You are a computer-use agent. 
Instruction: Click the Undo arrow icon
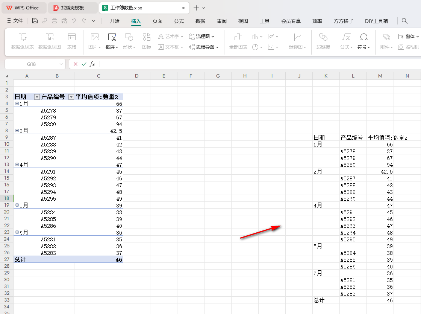[74, 21]
